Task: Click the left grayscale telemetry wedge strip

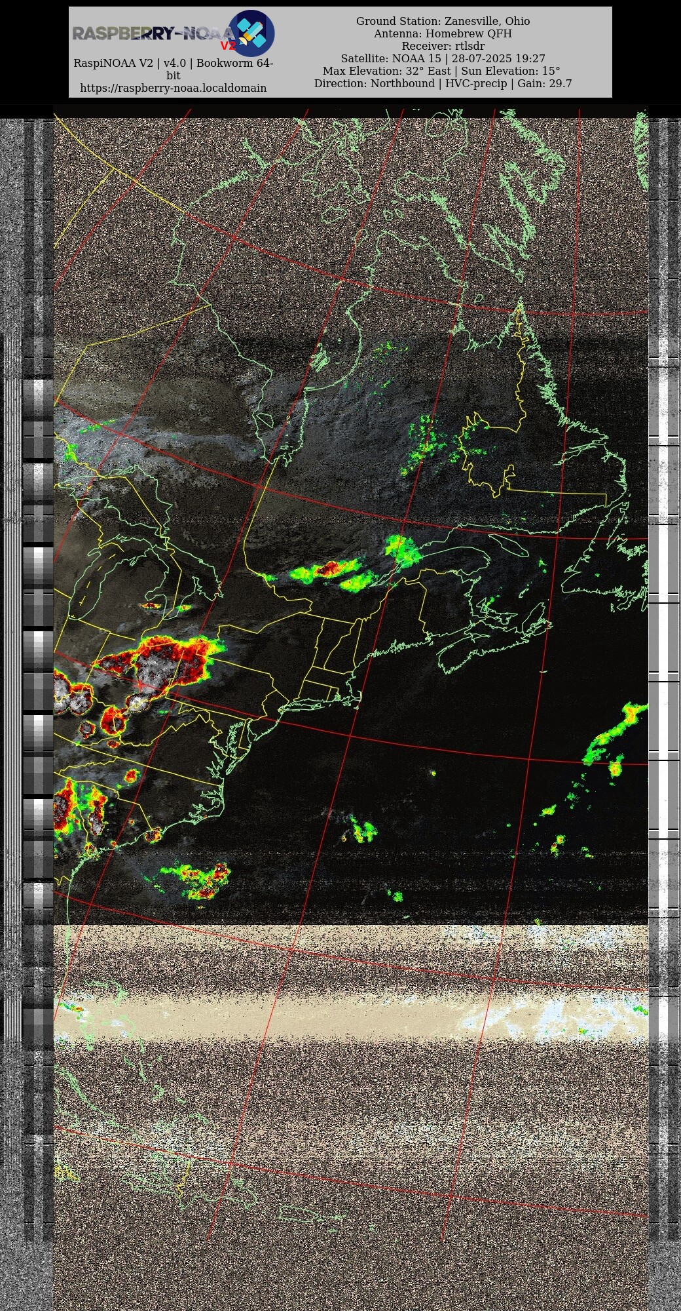Action: coord(38,655)
